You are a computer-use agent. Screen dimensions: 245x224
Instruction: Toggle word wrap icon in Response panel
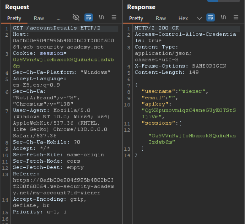tap(210, 17)
